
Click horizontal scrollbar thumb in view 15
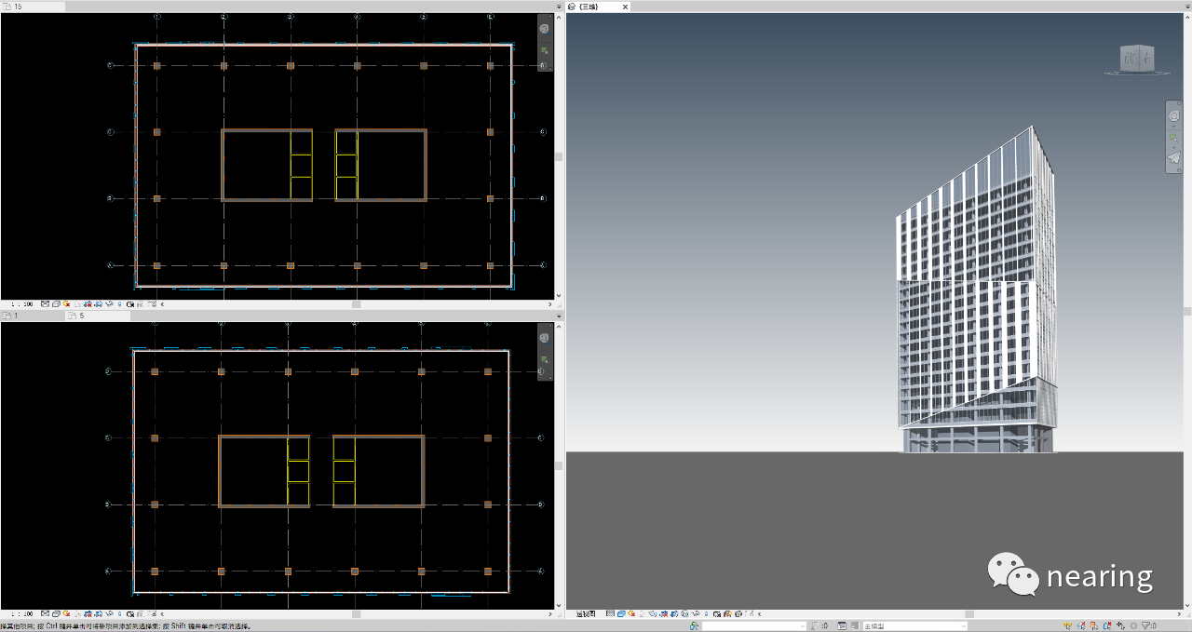(355, 303)
